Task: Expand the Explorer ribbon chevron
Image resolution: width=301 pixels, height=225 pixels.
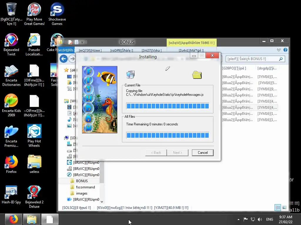Action: 279,50
